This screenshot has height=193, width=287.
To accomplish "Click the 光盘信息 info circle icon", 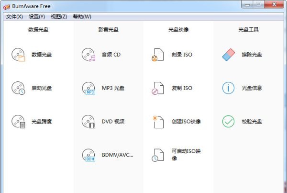I will point(228,88).
